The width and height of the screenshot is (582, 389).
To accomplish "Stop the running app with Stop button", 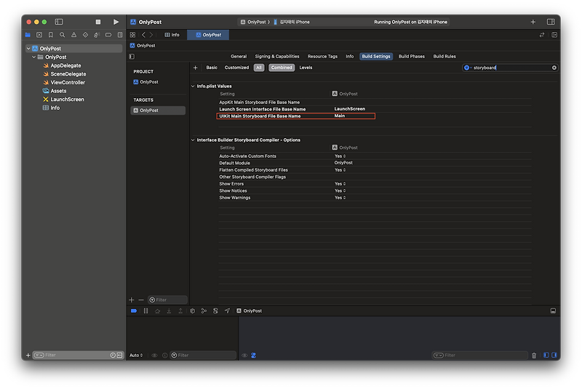I will pos(100,22).
